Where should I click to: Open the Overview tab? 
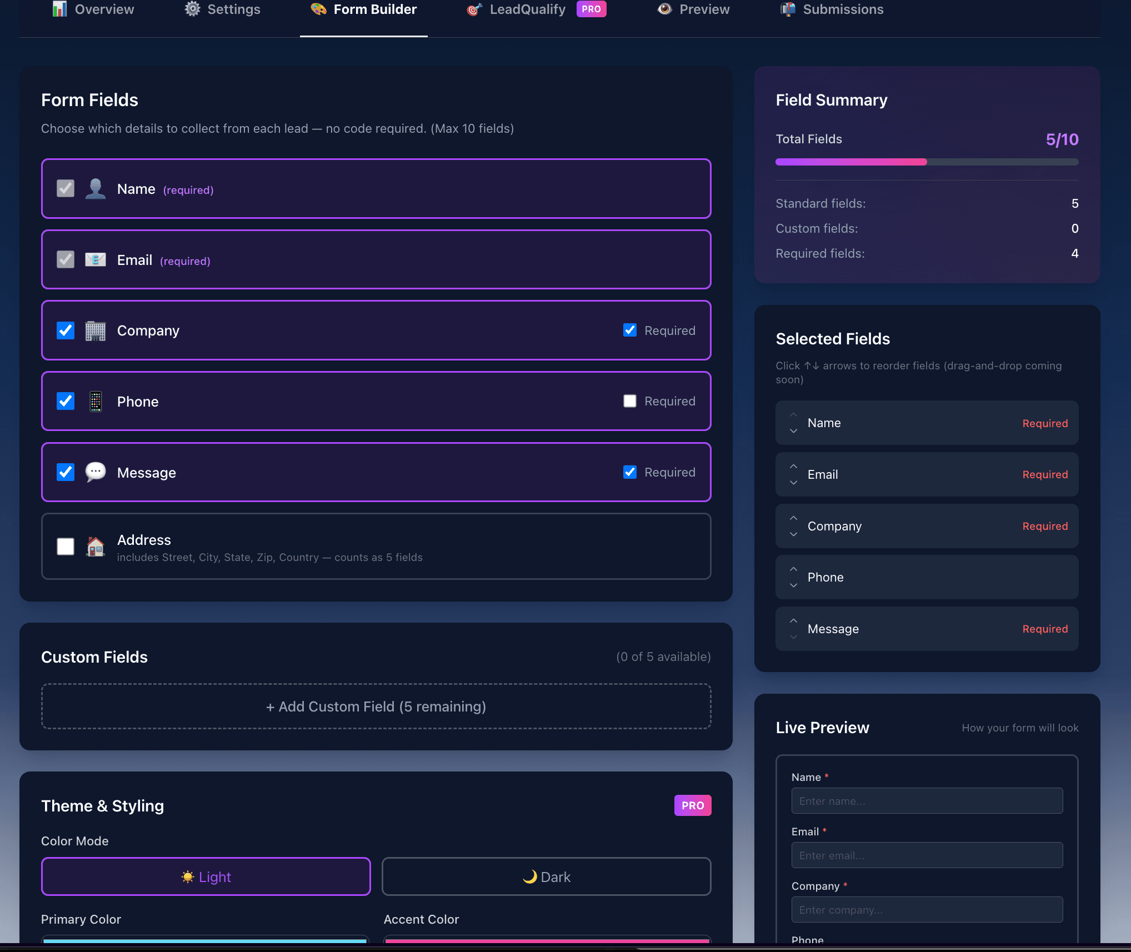103,9
